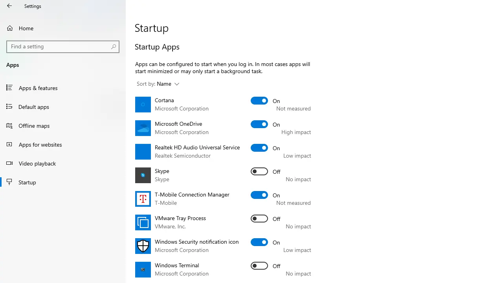Image resolution: width=503 pixels, height=283 pixels.
Task: Enable VMware Tray Process at startup
Action: 259,219
